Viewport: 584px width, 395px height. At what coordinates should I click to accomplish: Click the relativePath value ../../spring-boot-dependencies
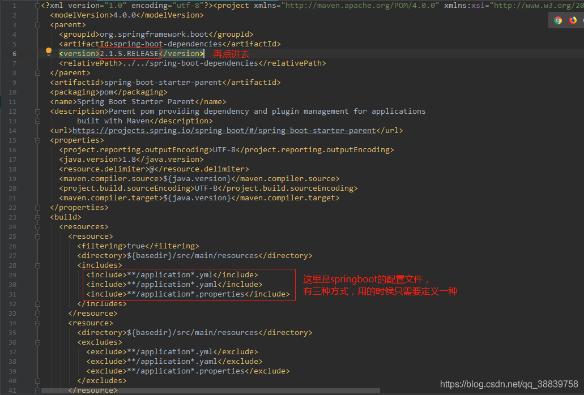click(190, 63)
